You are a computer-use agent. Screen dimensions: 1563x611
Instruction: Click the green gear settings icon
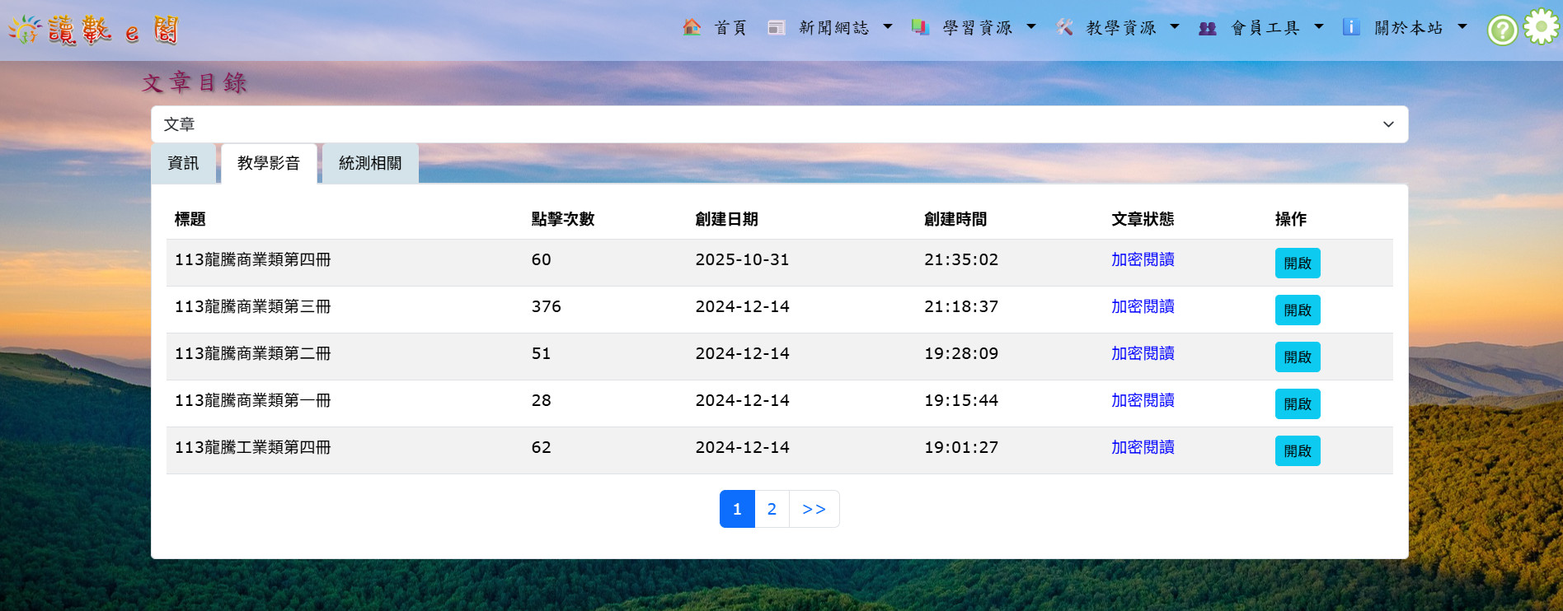coord(1541,26)
